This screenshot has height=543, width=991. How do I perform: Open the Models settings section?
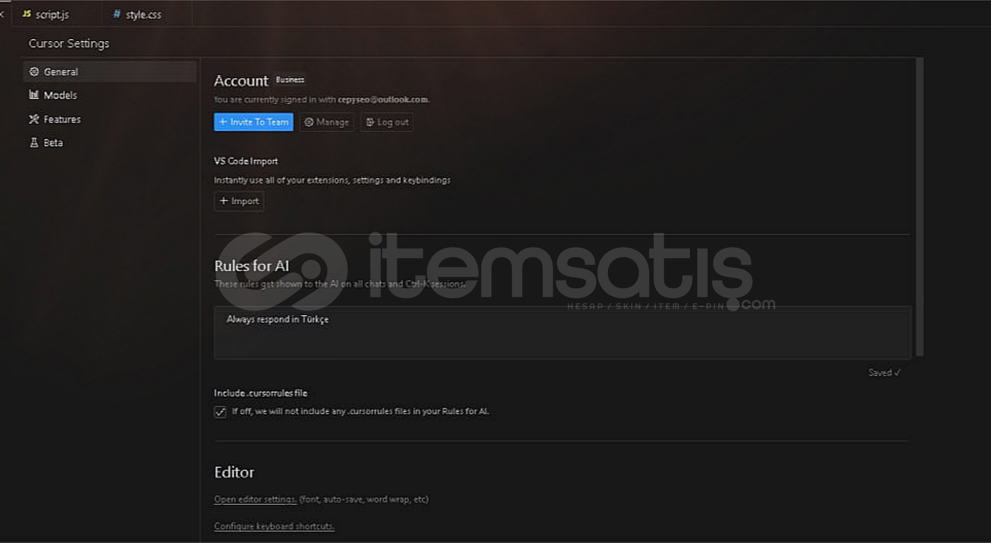tap(60, 95)
